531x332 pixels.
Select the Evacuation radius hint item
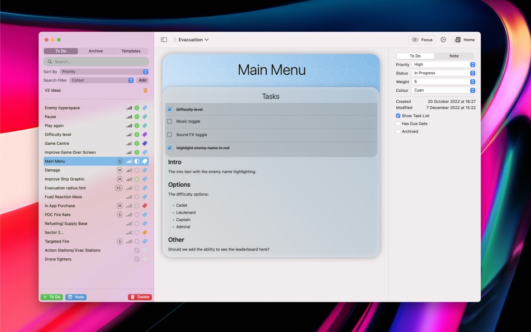point(96,188)
